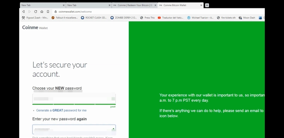Image resolution: width=284 pixels, height=138 pixels.
Task: Click the ROCKET CLASH 3D bookmark icon
Action: tap(82, 18)
